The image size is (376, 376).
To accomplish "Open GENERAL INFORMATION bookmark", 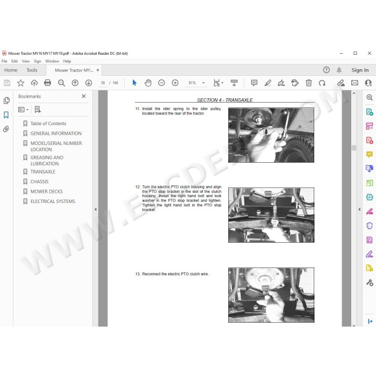I will coord(56,133).
